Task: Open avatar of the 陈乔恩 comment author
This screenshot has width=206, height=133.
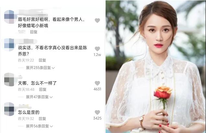Action: pos(9,45)
